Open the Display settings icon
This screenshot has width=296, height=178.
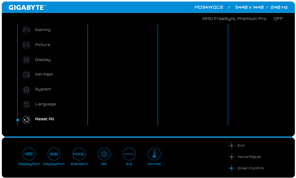click(x=26, y=60)
